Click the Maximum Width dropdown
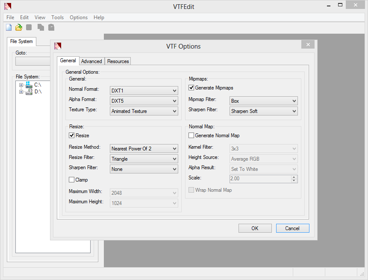The image size is (368, 280). tap(144, 193)
